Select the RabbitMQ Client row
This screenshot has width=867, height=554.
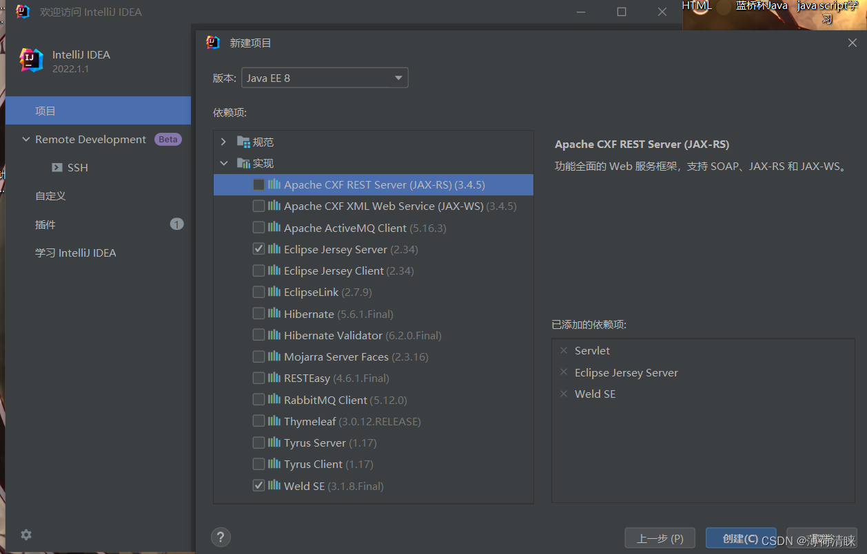pos(374,400)
